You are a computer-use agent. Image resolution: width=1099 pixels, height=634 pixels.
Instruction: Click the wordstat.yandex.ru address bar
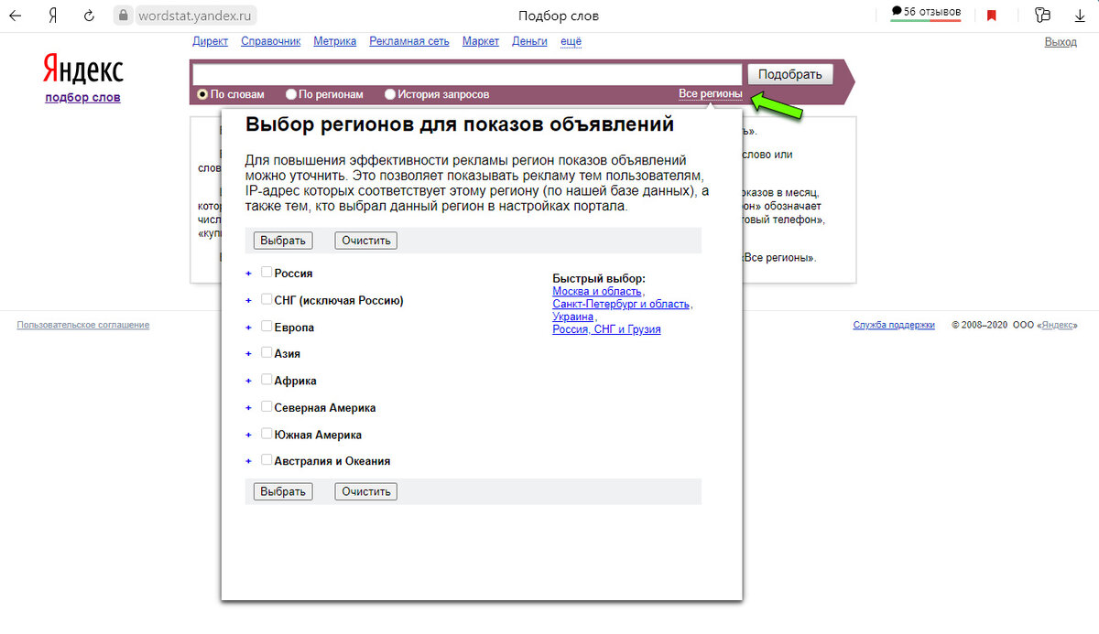coord(196,16)
